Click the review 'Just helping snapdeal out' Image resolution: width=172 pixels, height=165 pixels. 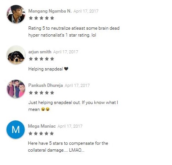73,106
